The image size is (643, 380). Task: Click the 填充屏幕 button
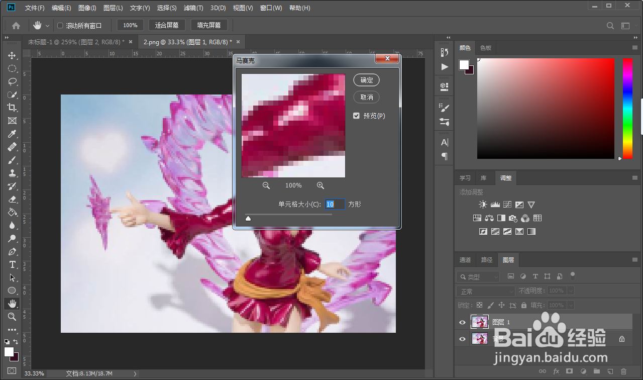click(209, 25)
